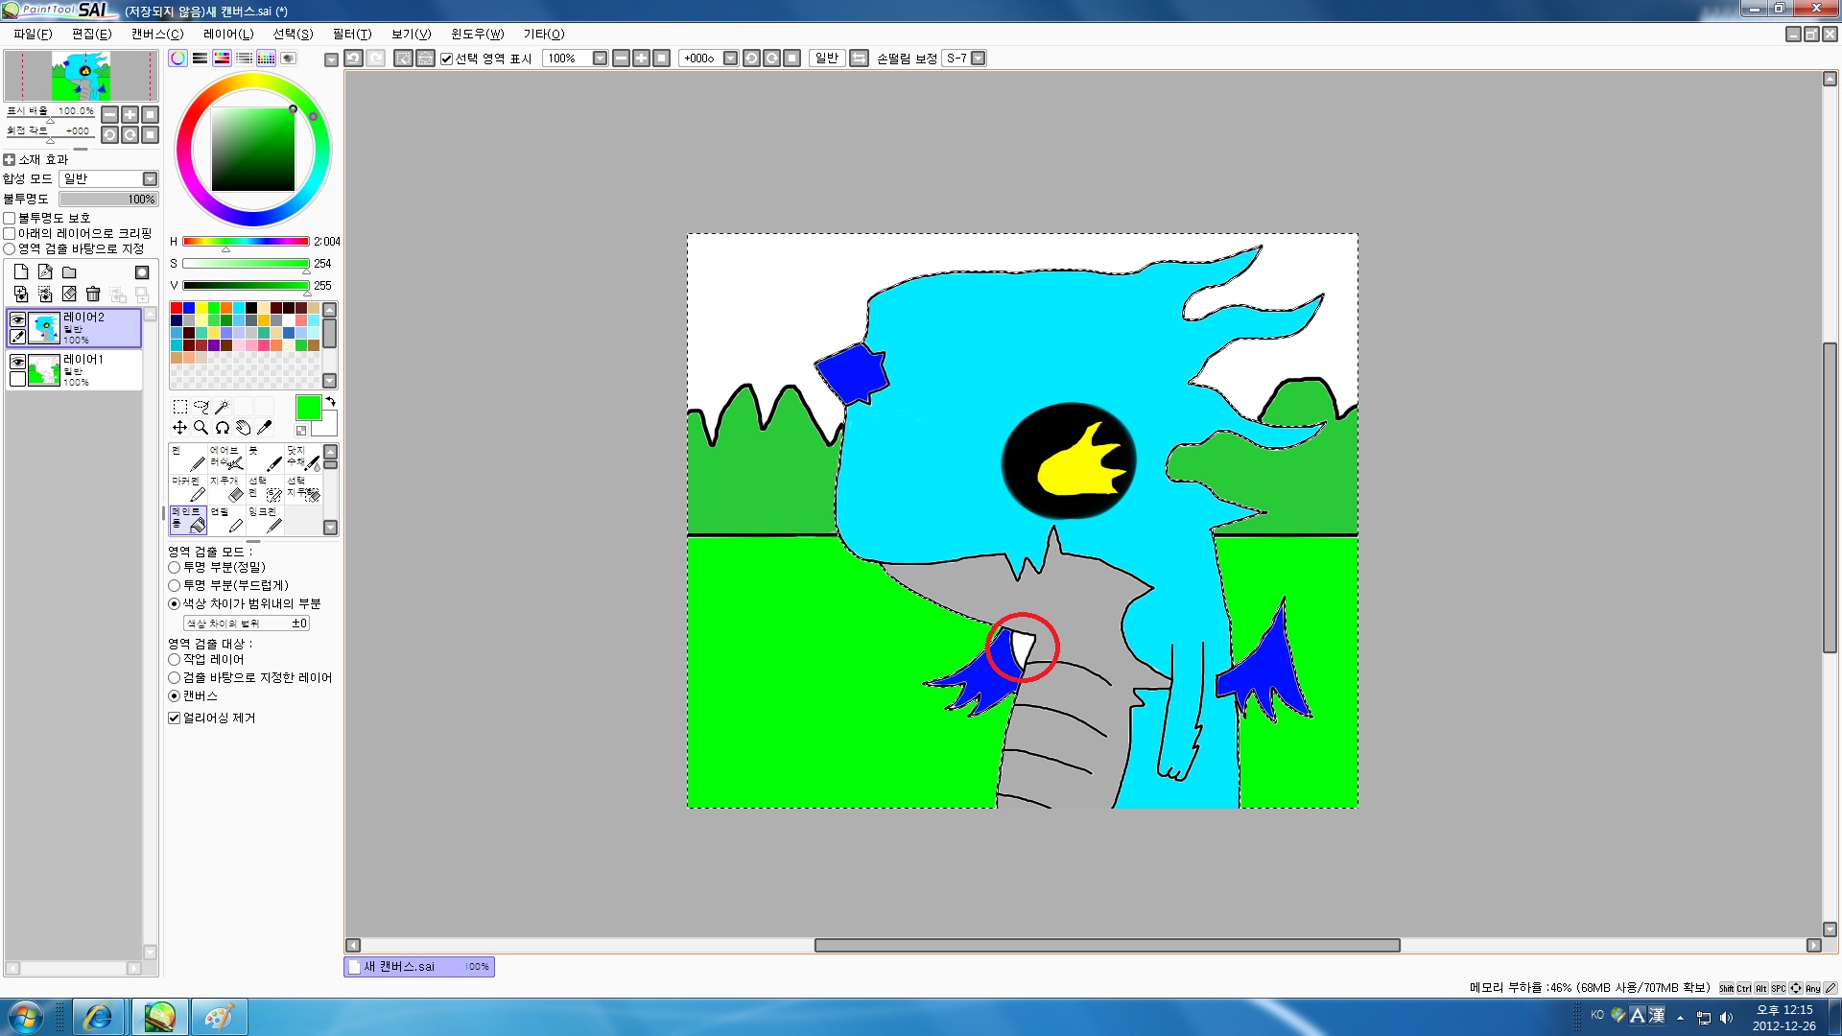The image size is (1842, 1036).
Task: Delete layer with trash can icon
Action: pyautogui.click(x=93, y=294)
